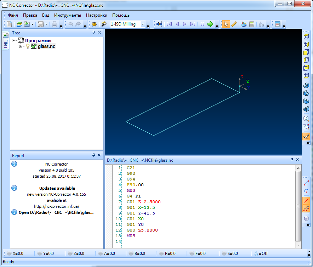
Task: Click the wizard wand icon
Action: click(104, 24)
